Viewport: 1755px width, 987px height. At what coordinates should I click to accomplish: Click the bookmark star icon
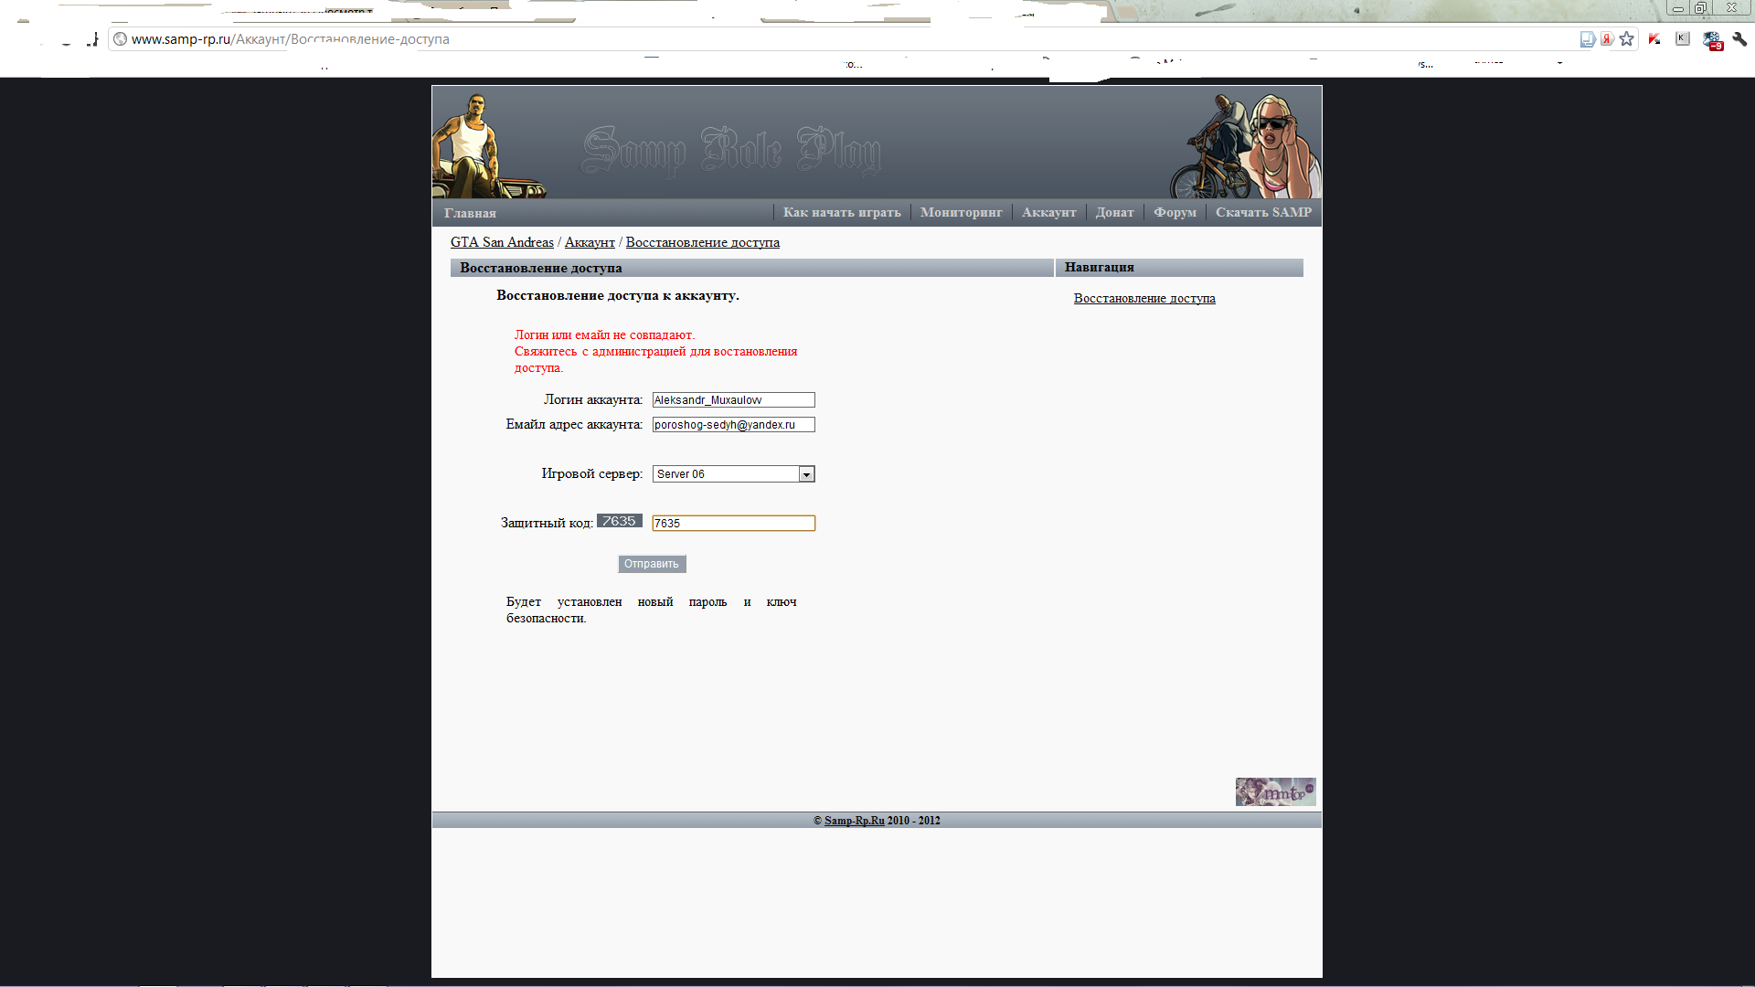click(1626, 39)
